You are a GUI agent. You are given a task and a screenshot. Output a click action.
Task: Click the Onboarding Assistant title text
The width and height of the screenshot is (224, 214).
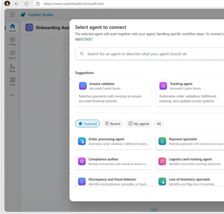tap(53, 27)
